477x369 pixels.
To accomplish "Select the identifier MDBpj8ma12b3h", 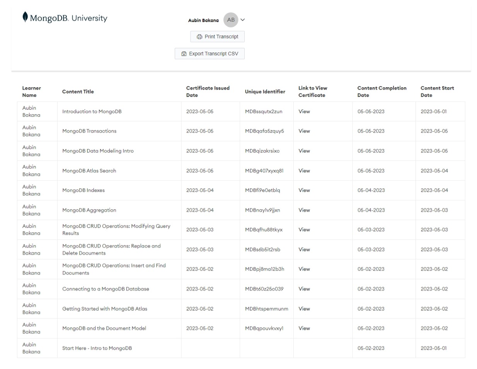I will (x=264, y=269).
